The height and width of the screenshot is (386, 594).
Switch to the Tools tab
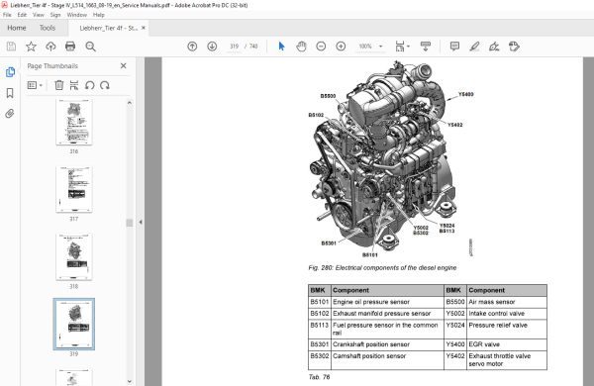(48, 28)
